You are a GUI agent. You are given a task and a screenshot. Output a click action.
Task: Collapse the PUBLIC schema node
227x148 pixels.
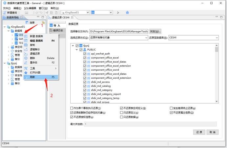(77, 50)
